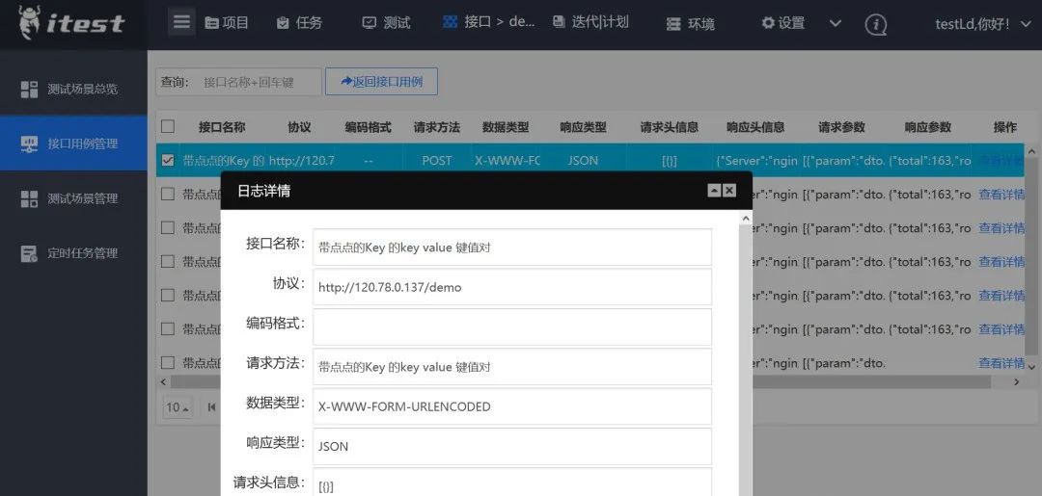Click the 返回接口用例 button
1042x496 pixels.
(x=381, y=81)
